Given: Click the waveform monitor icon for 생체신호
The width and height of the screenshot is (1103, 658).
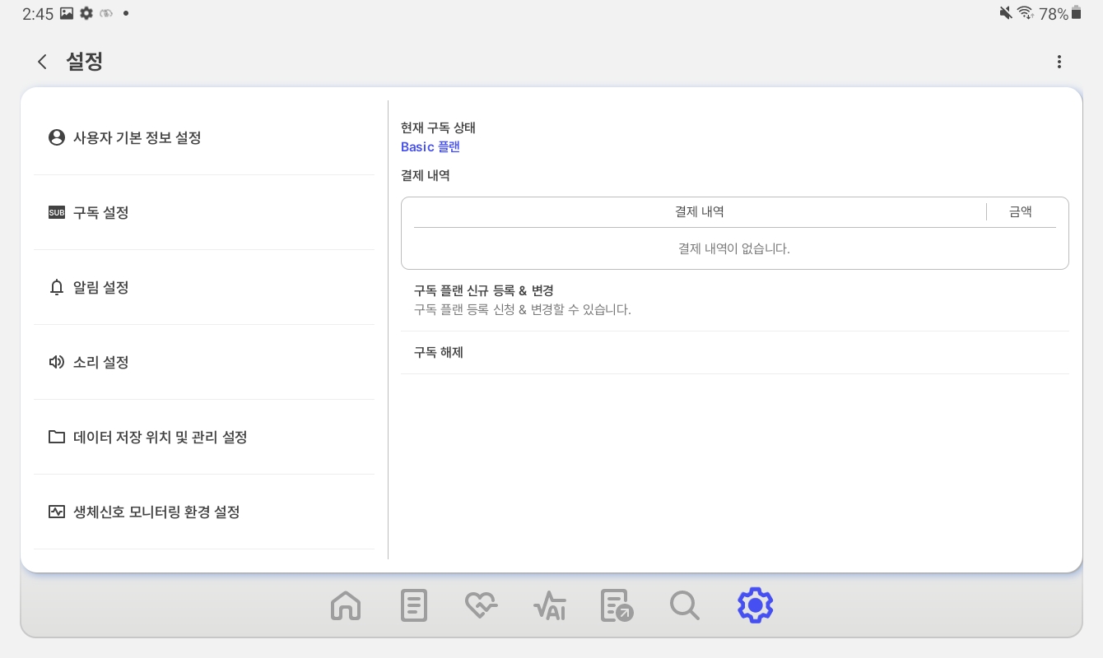Looking at the screenshot, I should point(57,512).
